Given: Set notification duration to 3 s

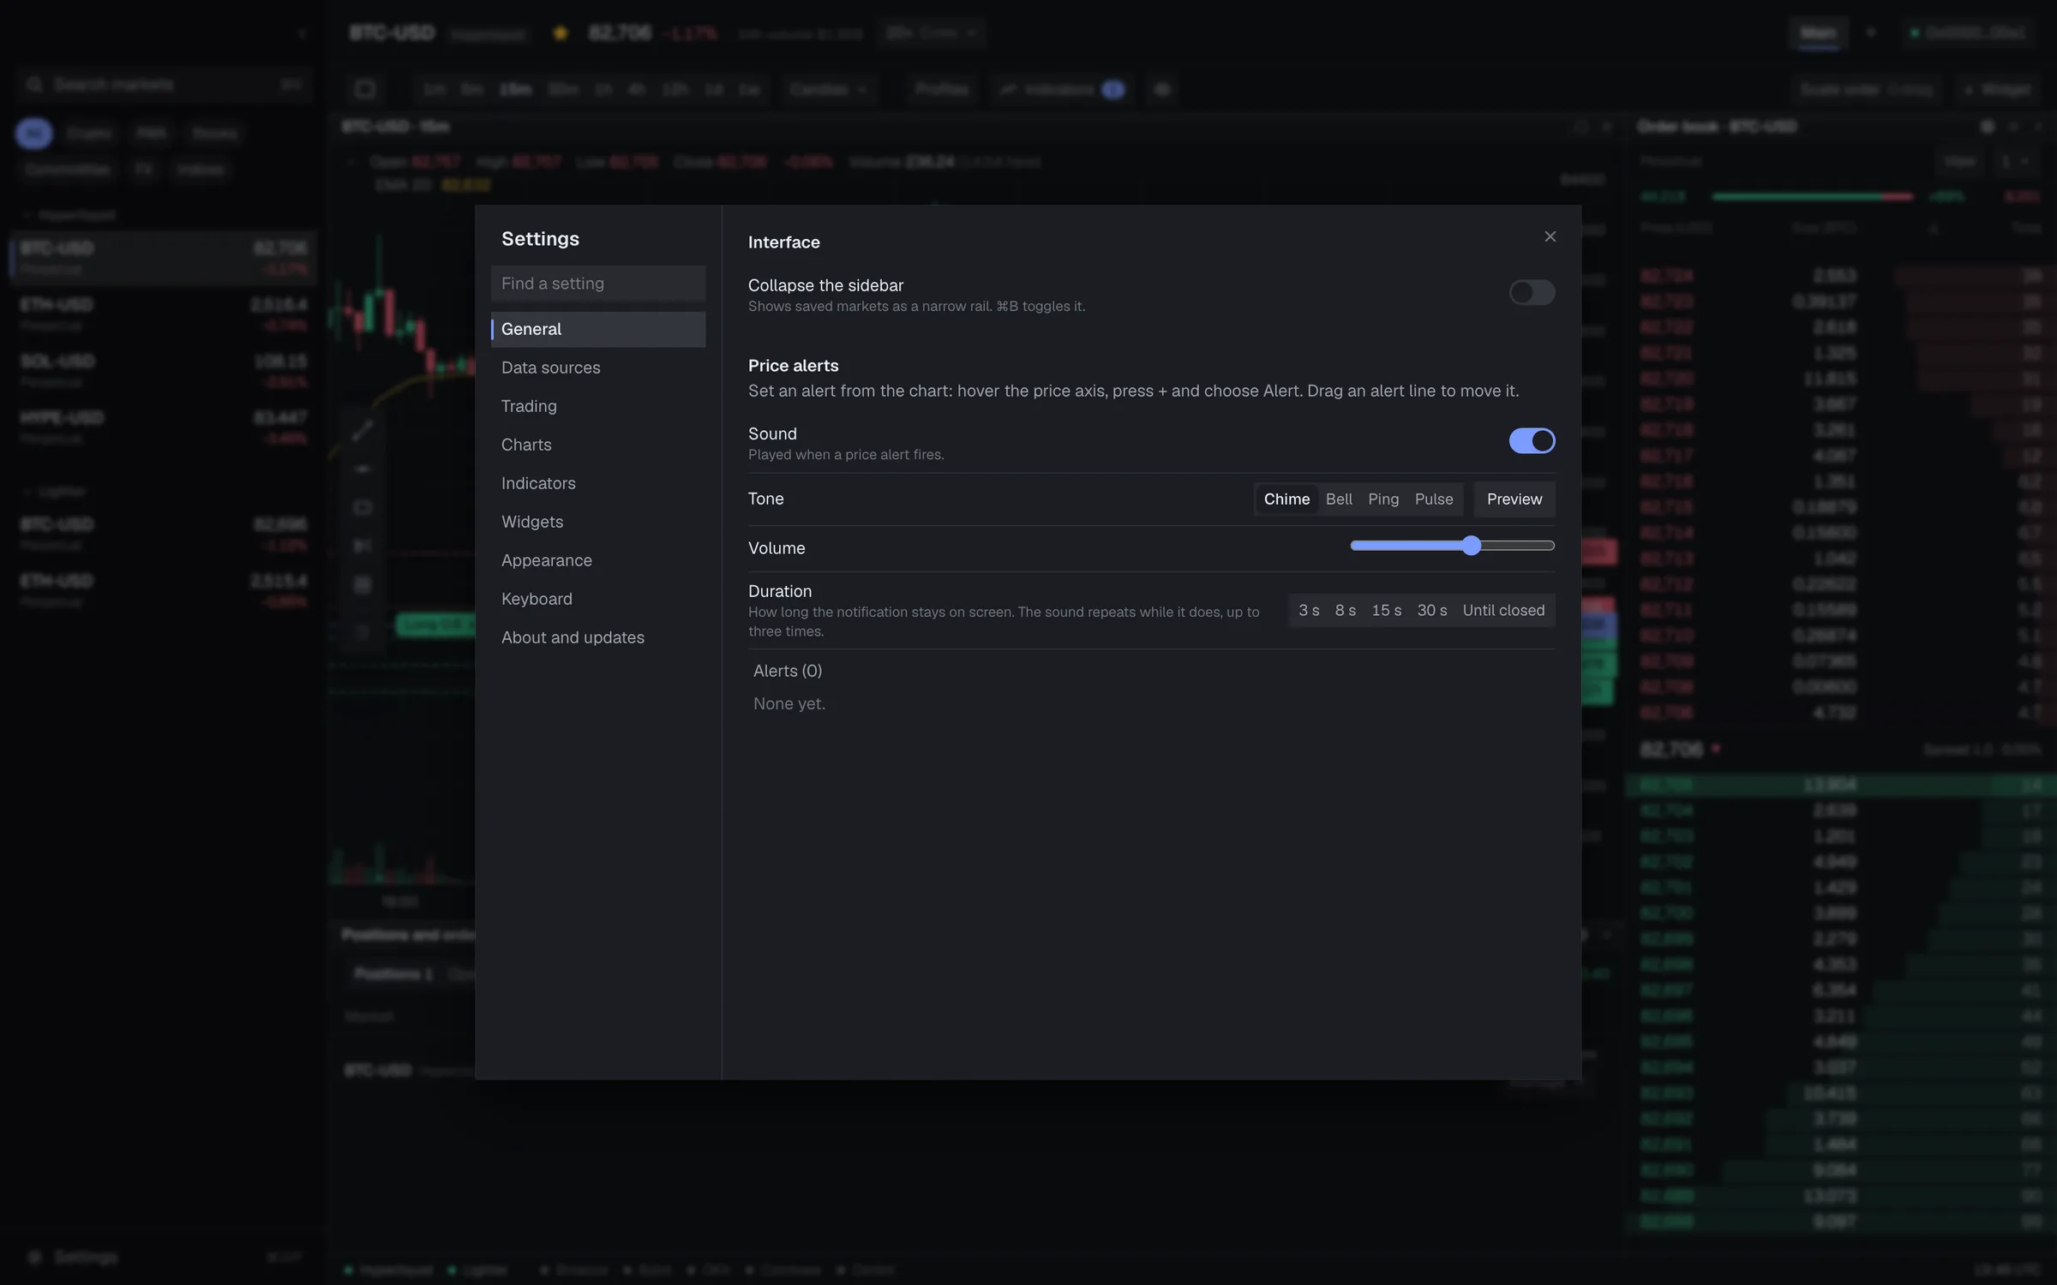Looking at the screenshot, I should pyautogui.click(x=1309, y=611).
